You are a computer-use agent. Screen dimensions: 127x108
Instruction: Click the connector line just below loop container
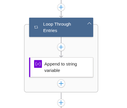pyautogui.click(x=61, y=96)
